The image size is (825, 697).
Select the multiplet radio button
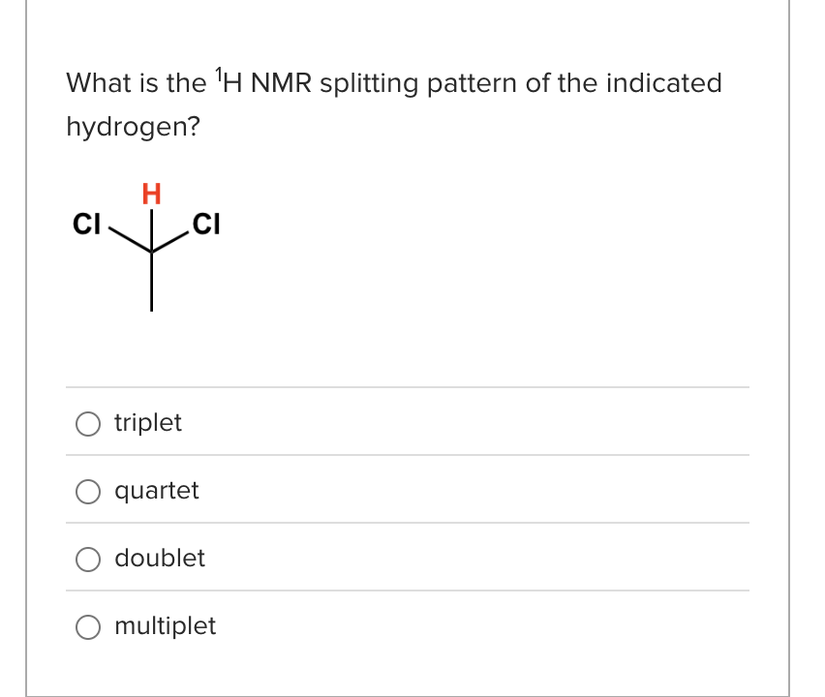pos(87,626)
